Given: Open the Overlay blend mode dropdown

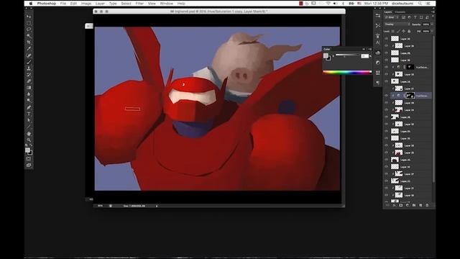Looking at the screenshot, I should coord(397,24).
